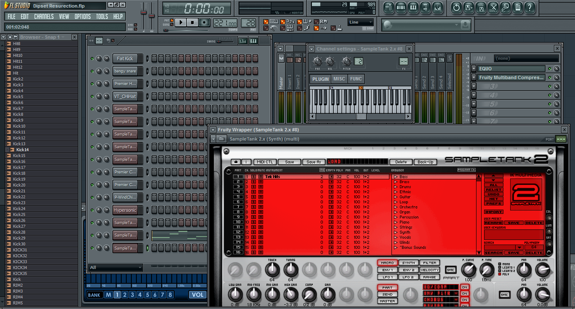Click the keyboard editor icon in step sequencer
The width and height of the screenshot is (575, 309).
click(x=253, y=41)
